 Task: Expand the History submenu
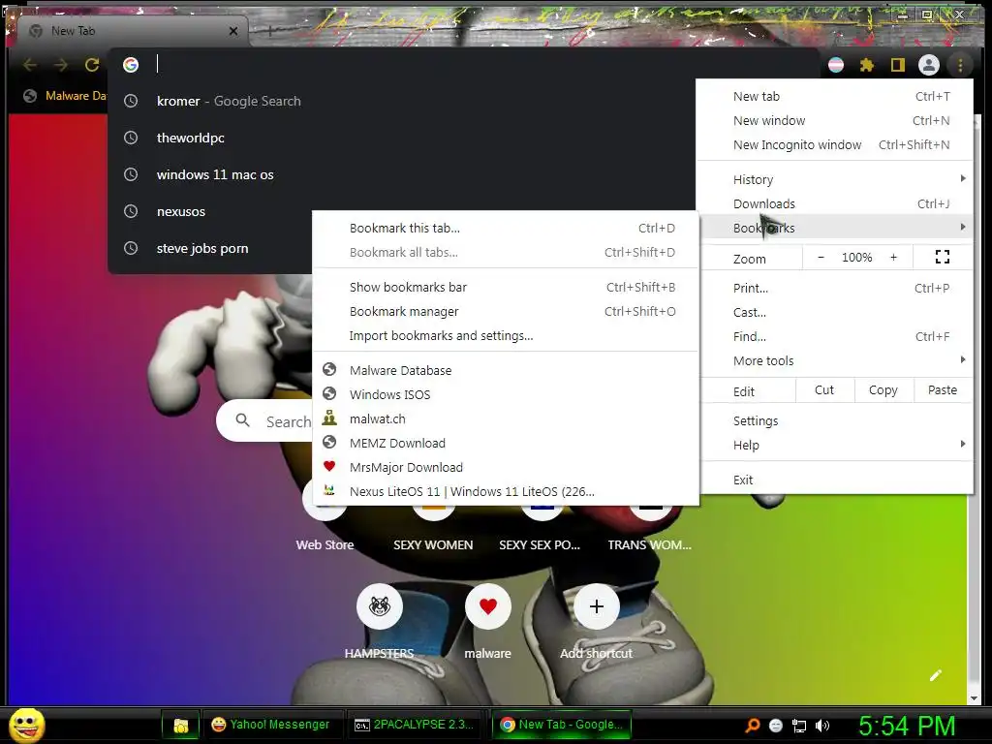[834, 179]
